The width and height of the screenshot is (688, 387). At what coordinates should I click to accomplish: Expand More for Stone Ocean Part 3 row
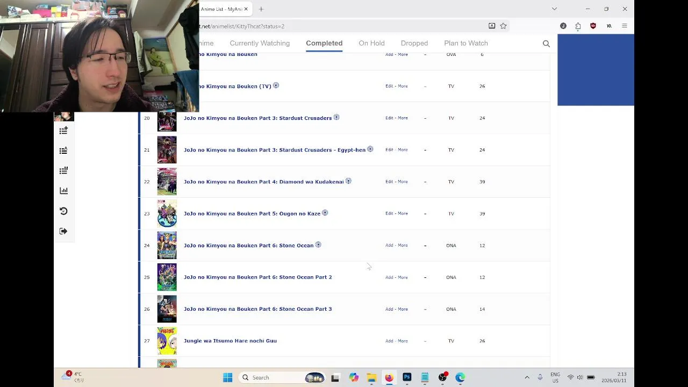pos(403,309)
